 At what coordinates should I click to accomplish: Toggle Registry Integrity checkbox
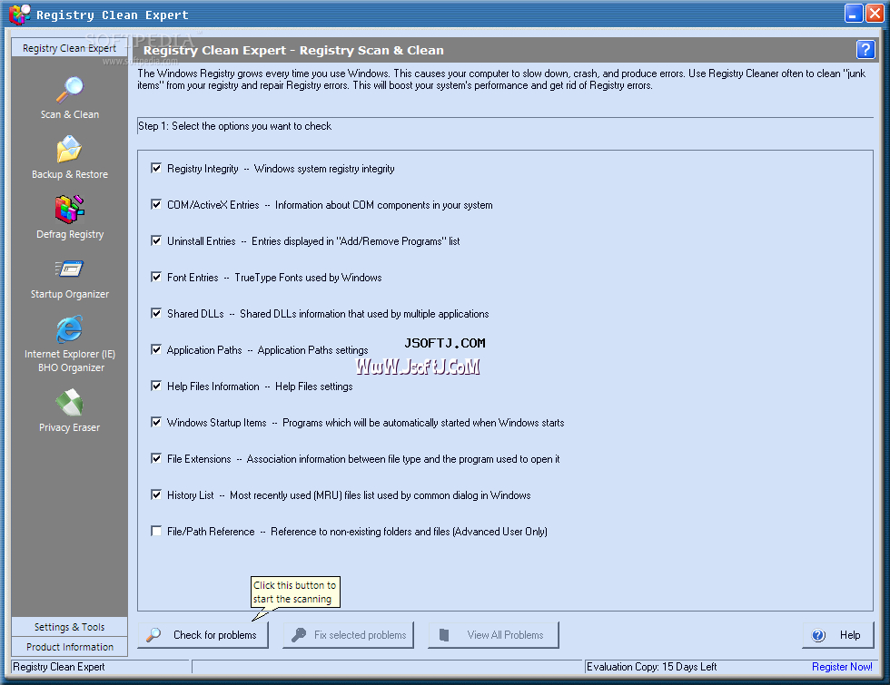point(156,169)
